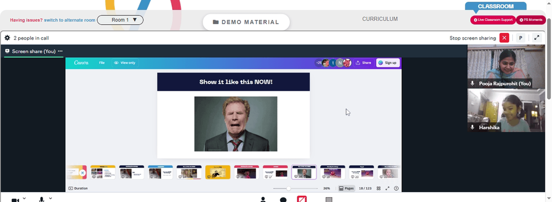The image size is (552, 202).
Task: Select slide 19 thumbnail
Action: [333, 172]
